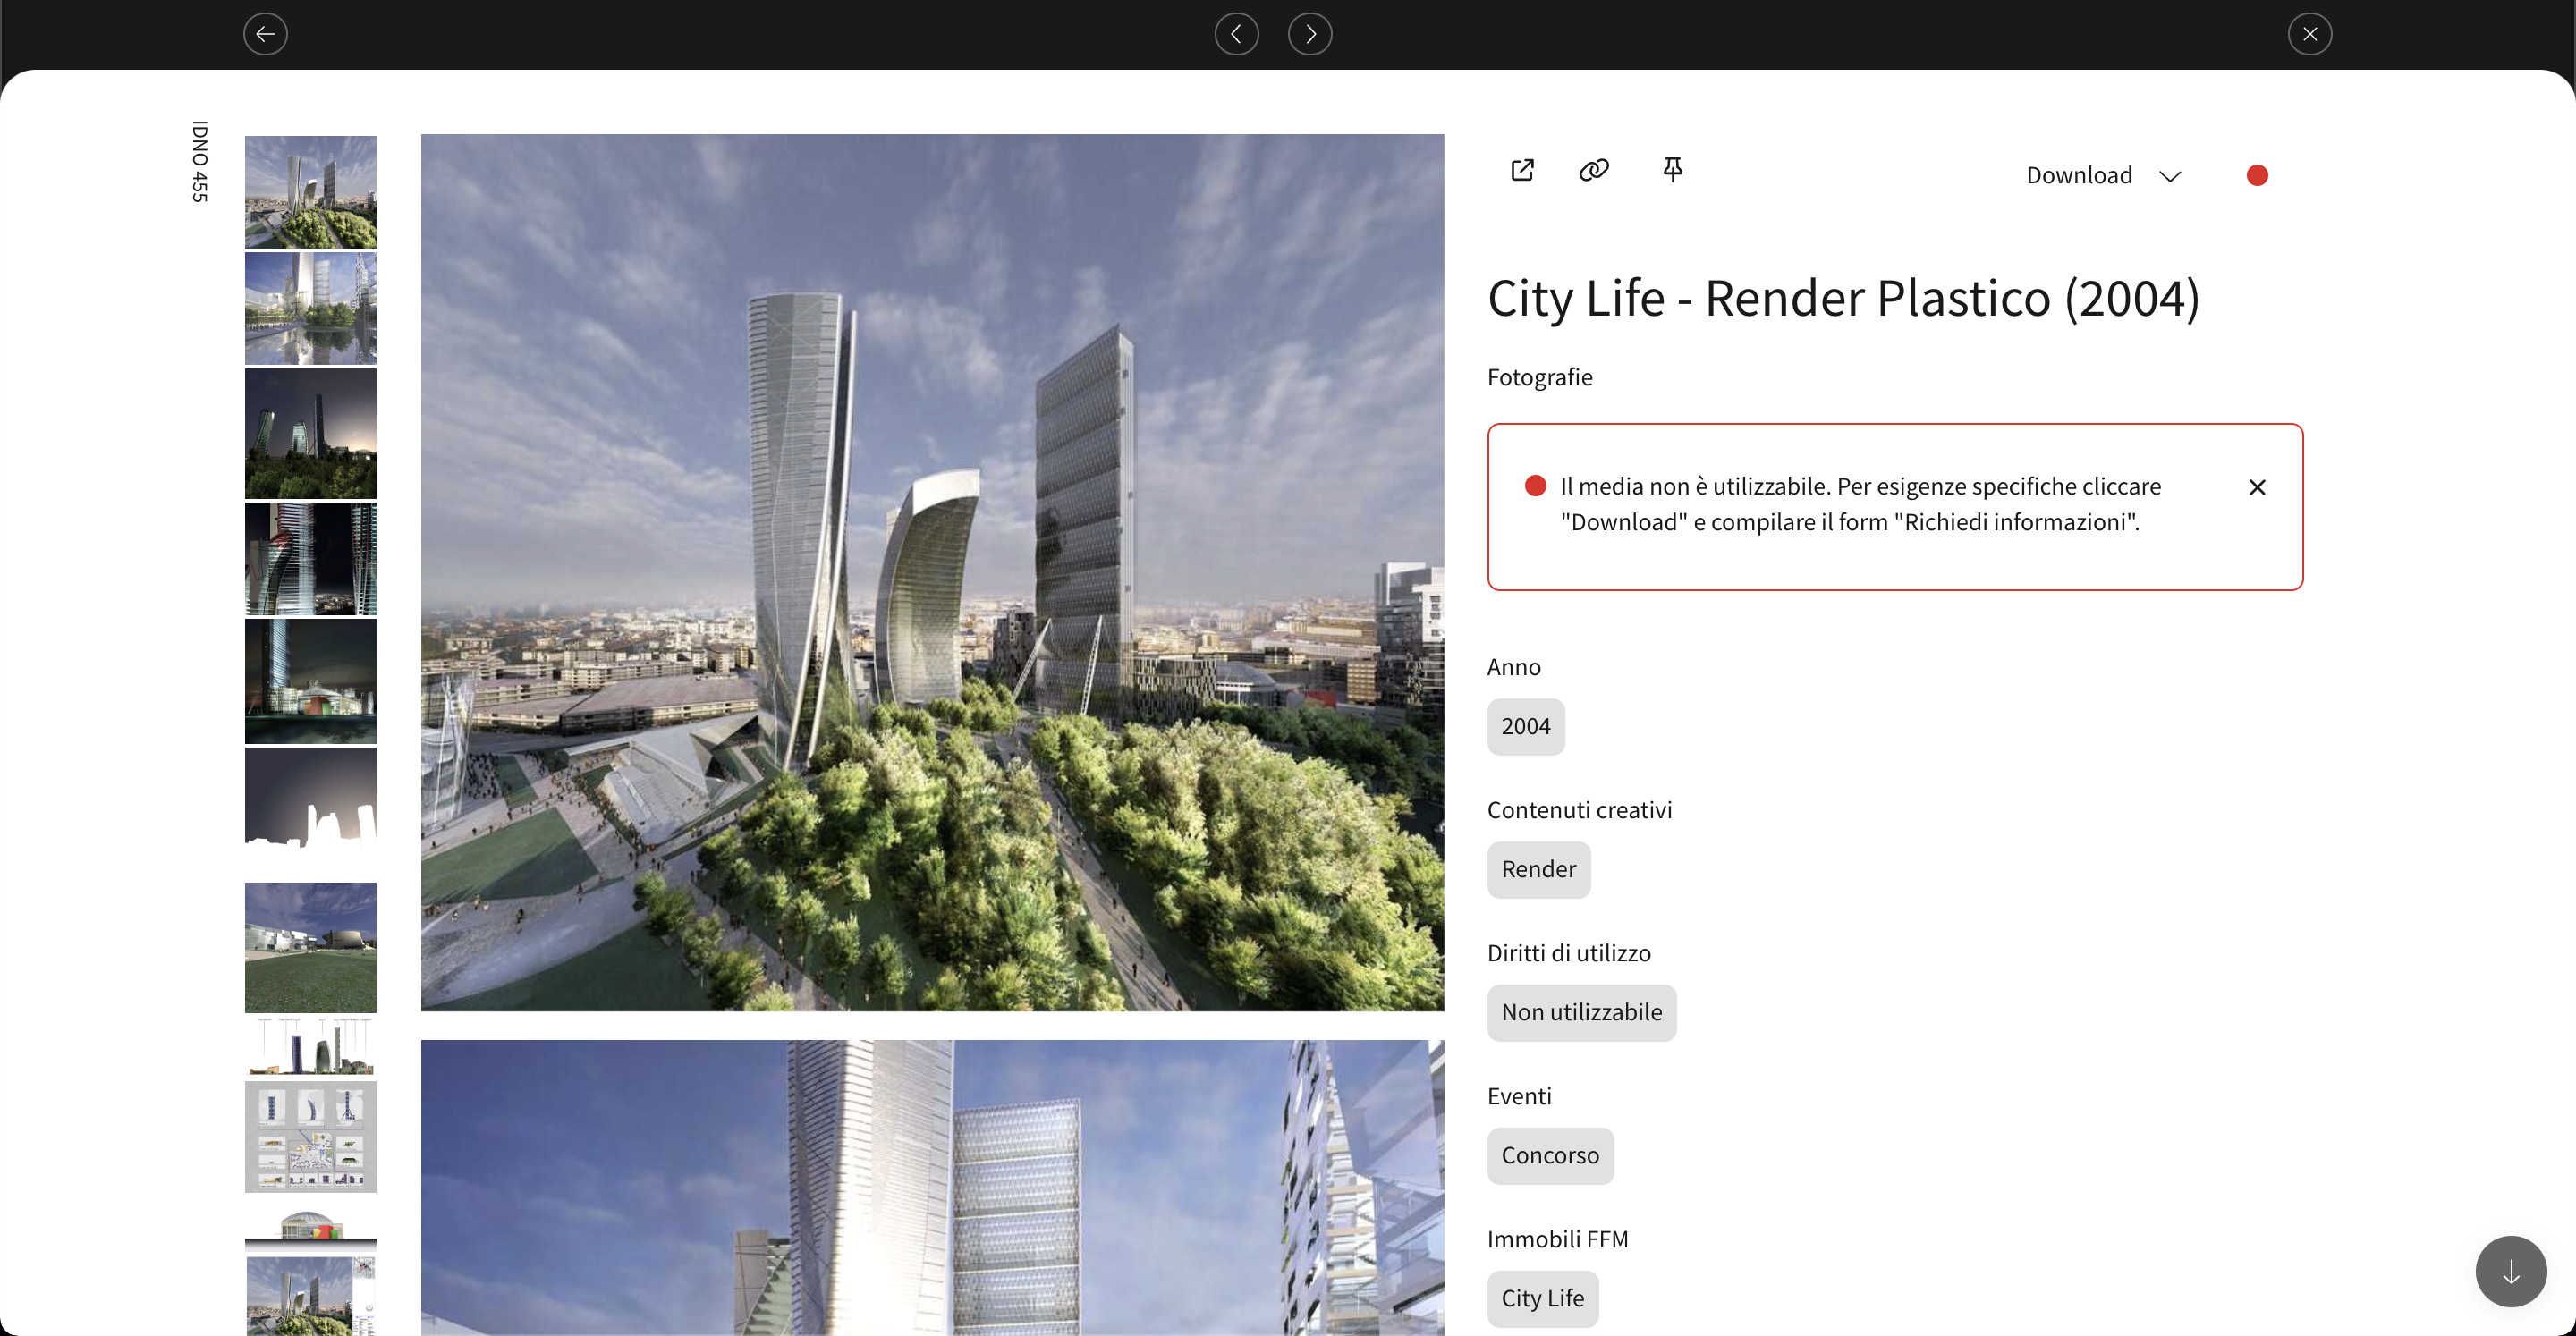Click the red usage status dot
This screenshot has width=2576, height=1336.
[x=2256, y=175]
